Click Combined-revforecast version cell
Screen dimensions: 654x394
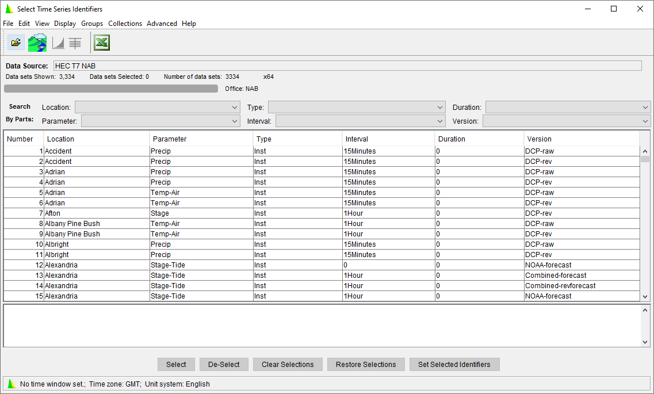[x=582, y=286]
